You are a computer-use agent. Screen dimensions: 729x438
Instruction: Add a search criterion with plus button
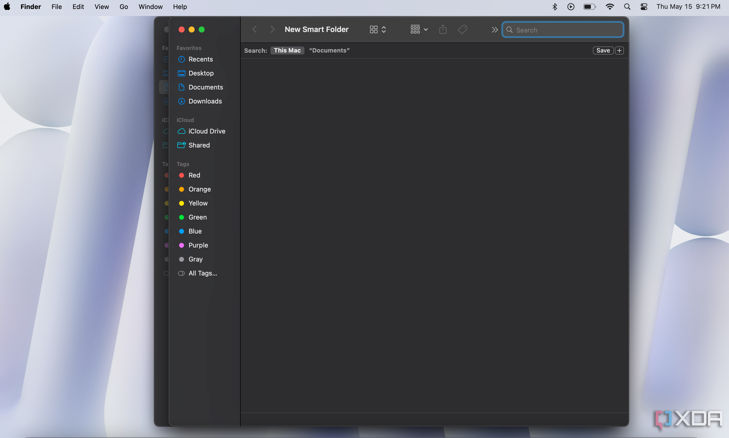(x=619, y=50)
